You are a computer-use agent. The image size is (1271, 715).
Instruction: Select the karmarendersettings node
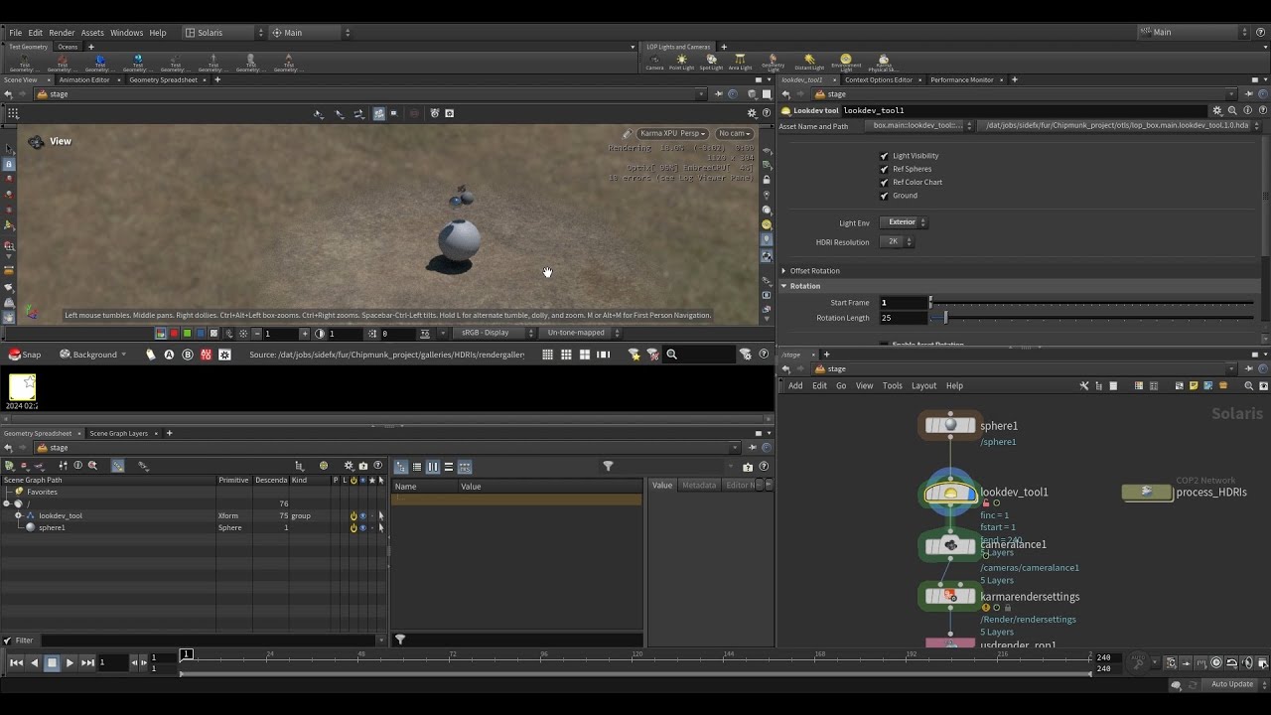click(950, 596)
